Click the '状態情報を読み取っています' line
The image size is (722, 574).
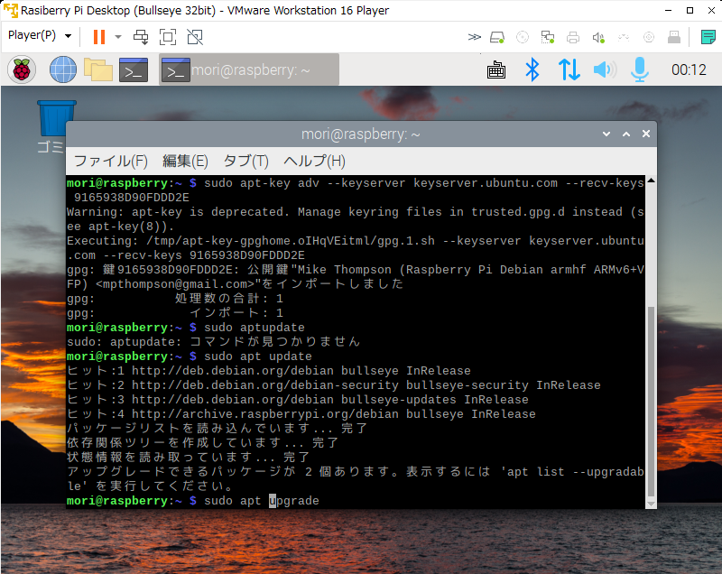coord(189,457)
